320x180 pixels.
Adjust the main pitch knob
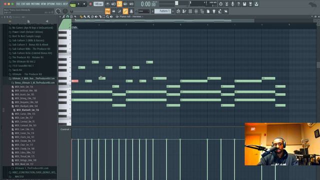pos(65,11)
